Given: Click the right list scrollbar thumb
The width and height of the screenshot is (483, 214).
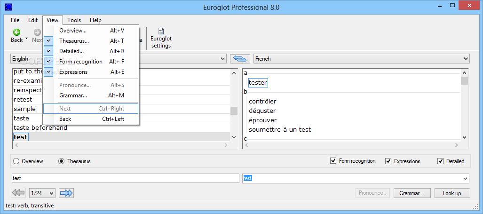Looking at the screenshot, I should pyautogui.click(x=464, y=81).
